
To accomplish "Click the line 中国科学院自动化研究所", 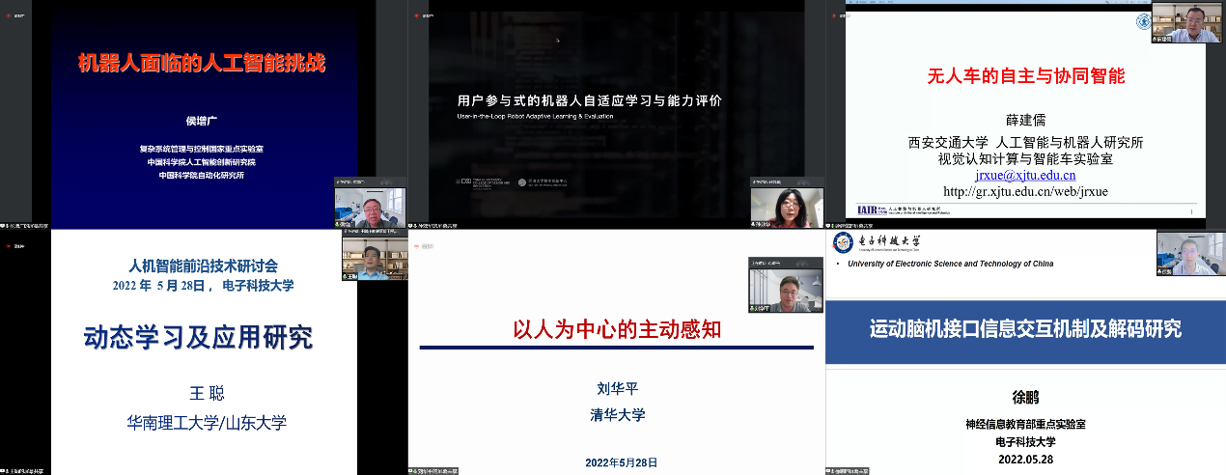I will [202, 176].
